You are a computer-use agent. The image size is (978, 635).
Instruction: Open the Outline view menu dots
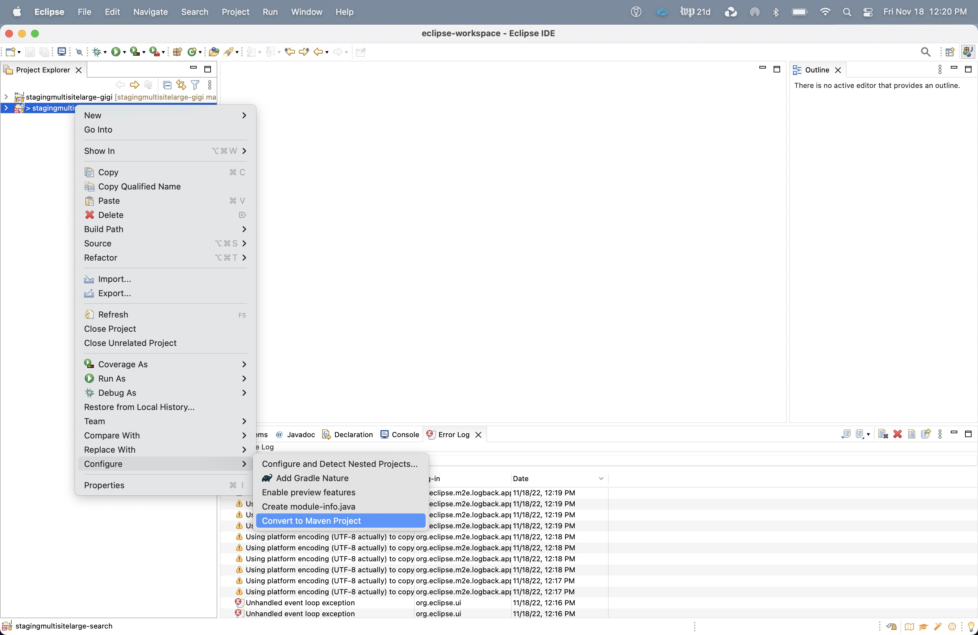point(940,70)
